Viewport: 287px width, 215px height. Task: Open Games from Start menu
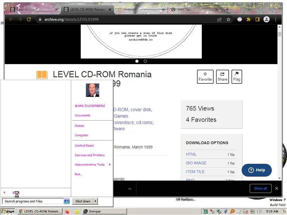pos(79,126)
